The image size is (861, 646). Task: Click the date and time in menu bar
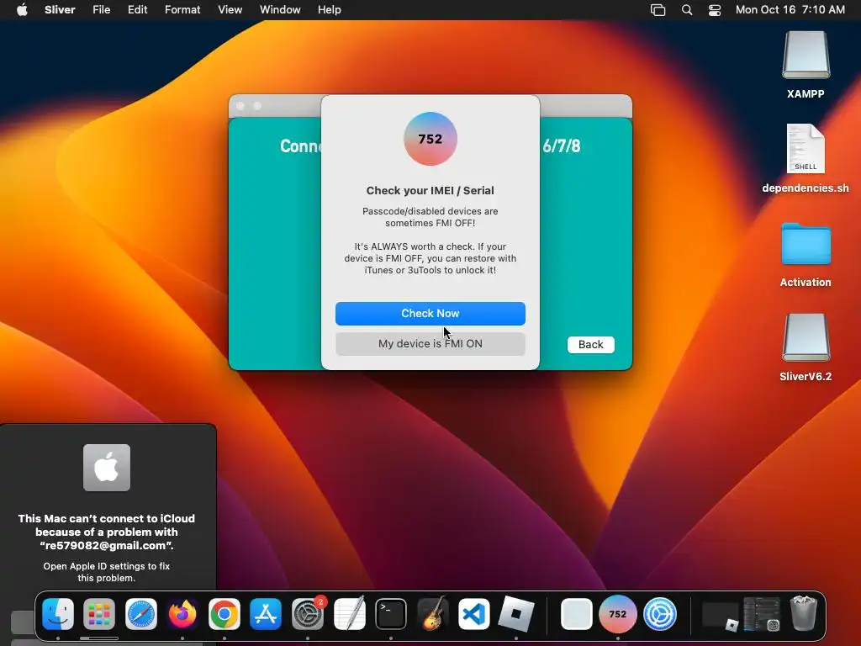pos(790,10)
